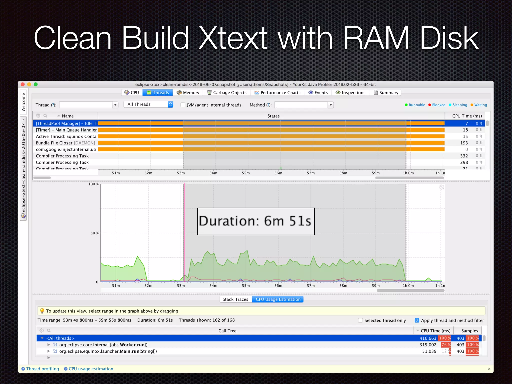Click the CPU Time (ms) thread column header
The height and width of the screenshot is (384, 512).
[467, 116]
